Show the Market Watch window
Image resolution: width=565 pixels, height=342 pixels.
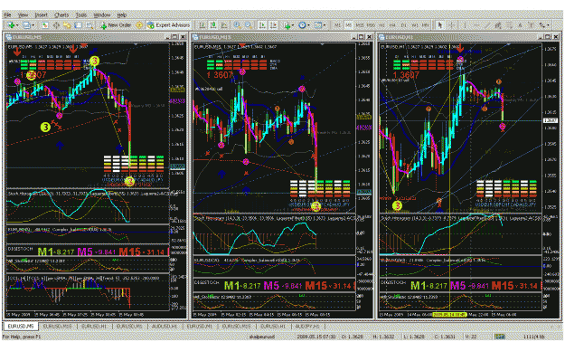pyautogui.click(x=44, y=25)
